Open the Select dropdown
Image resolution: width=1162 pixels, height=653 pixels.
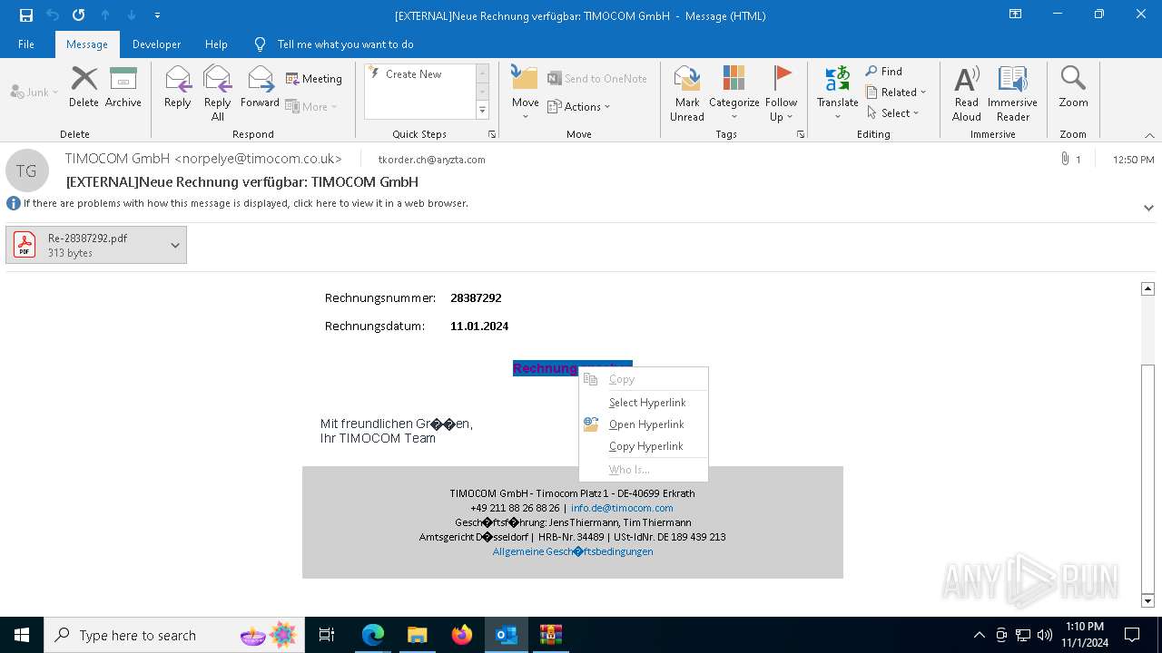tap(893, 113)
